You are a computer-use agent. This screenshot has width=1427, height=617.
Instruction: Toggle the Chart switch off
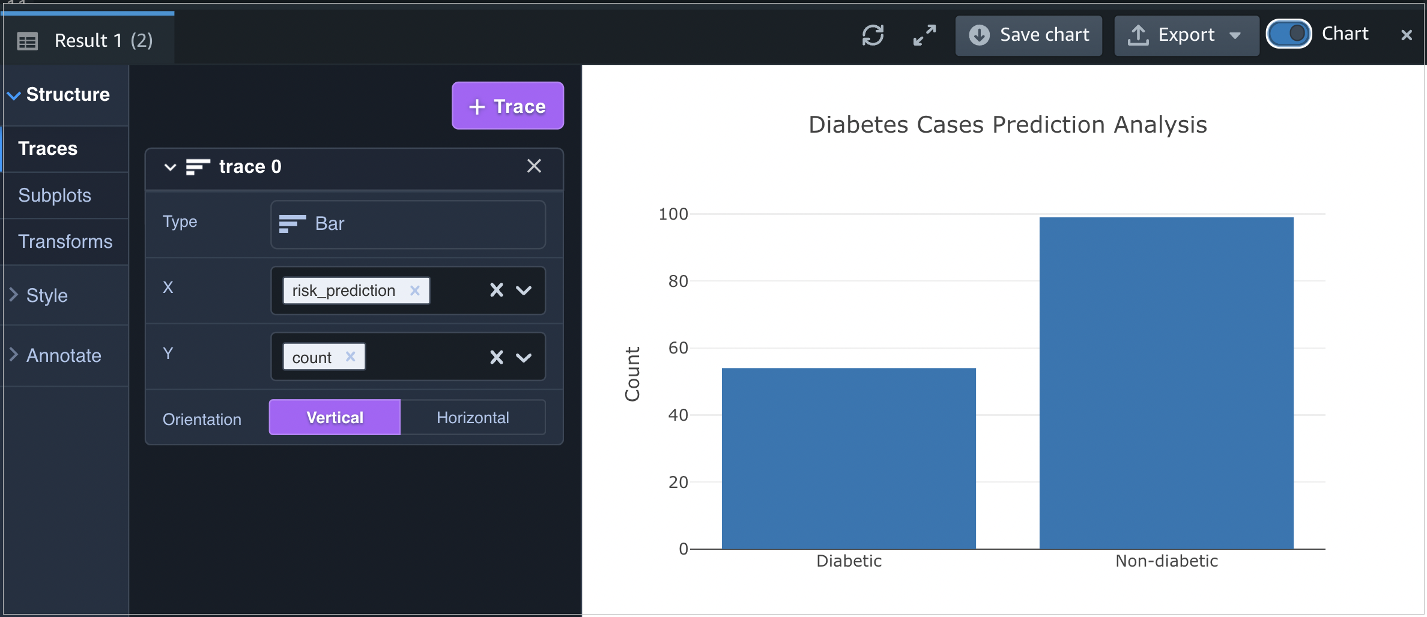[1289, 34]
